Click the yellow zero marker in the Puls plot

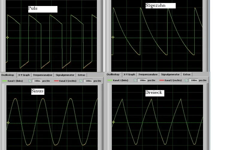coord(7,37)
